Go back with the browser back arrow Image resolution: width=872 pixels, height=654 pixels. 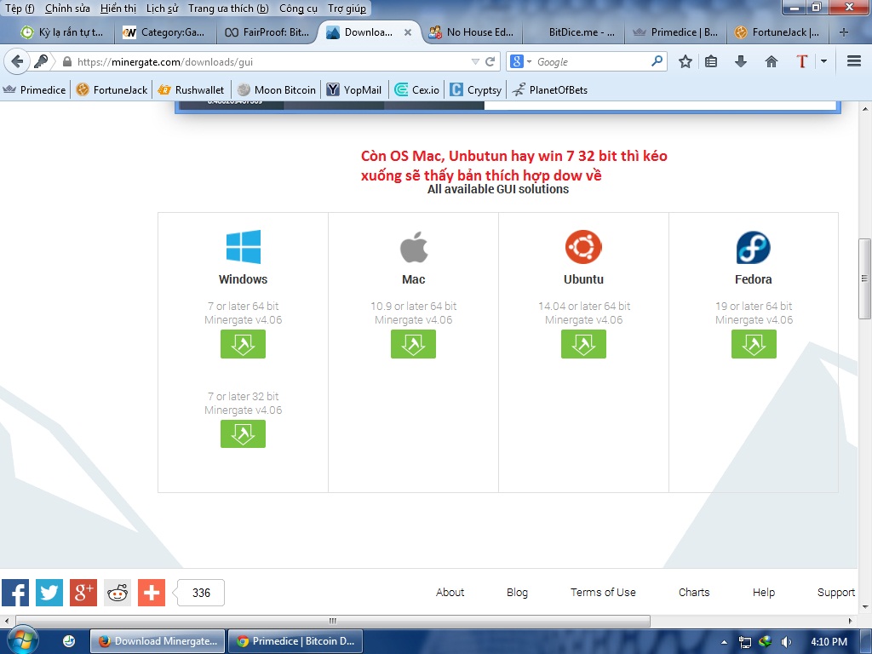(17, 61)
